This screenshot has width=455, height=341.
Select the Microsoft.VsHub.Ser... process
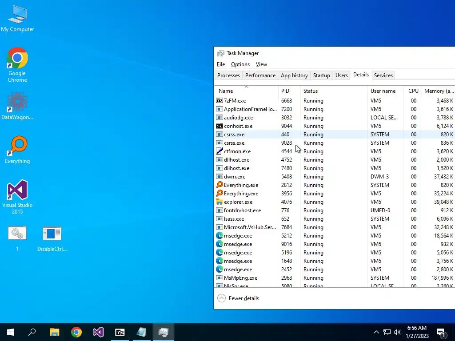pos(335,227)
